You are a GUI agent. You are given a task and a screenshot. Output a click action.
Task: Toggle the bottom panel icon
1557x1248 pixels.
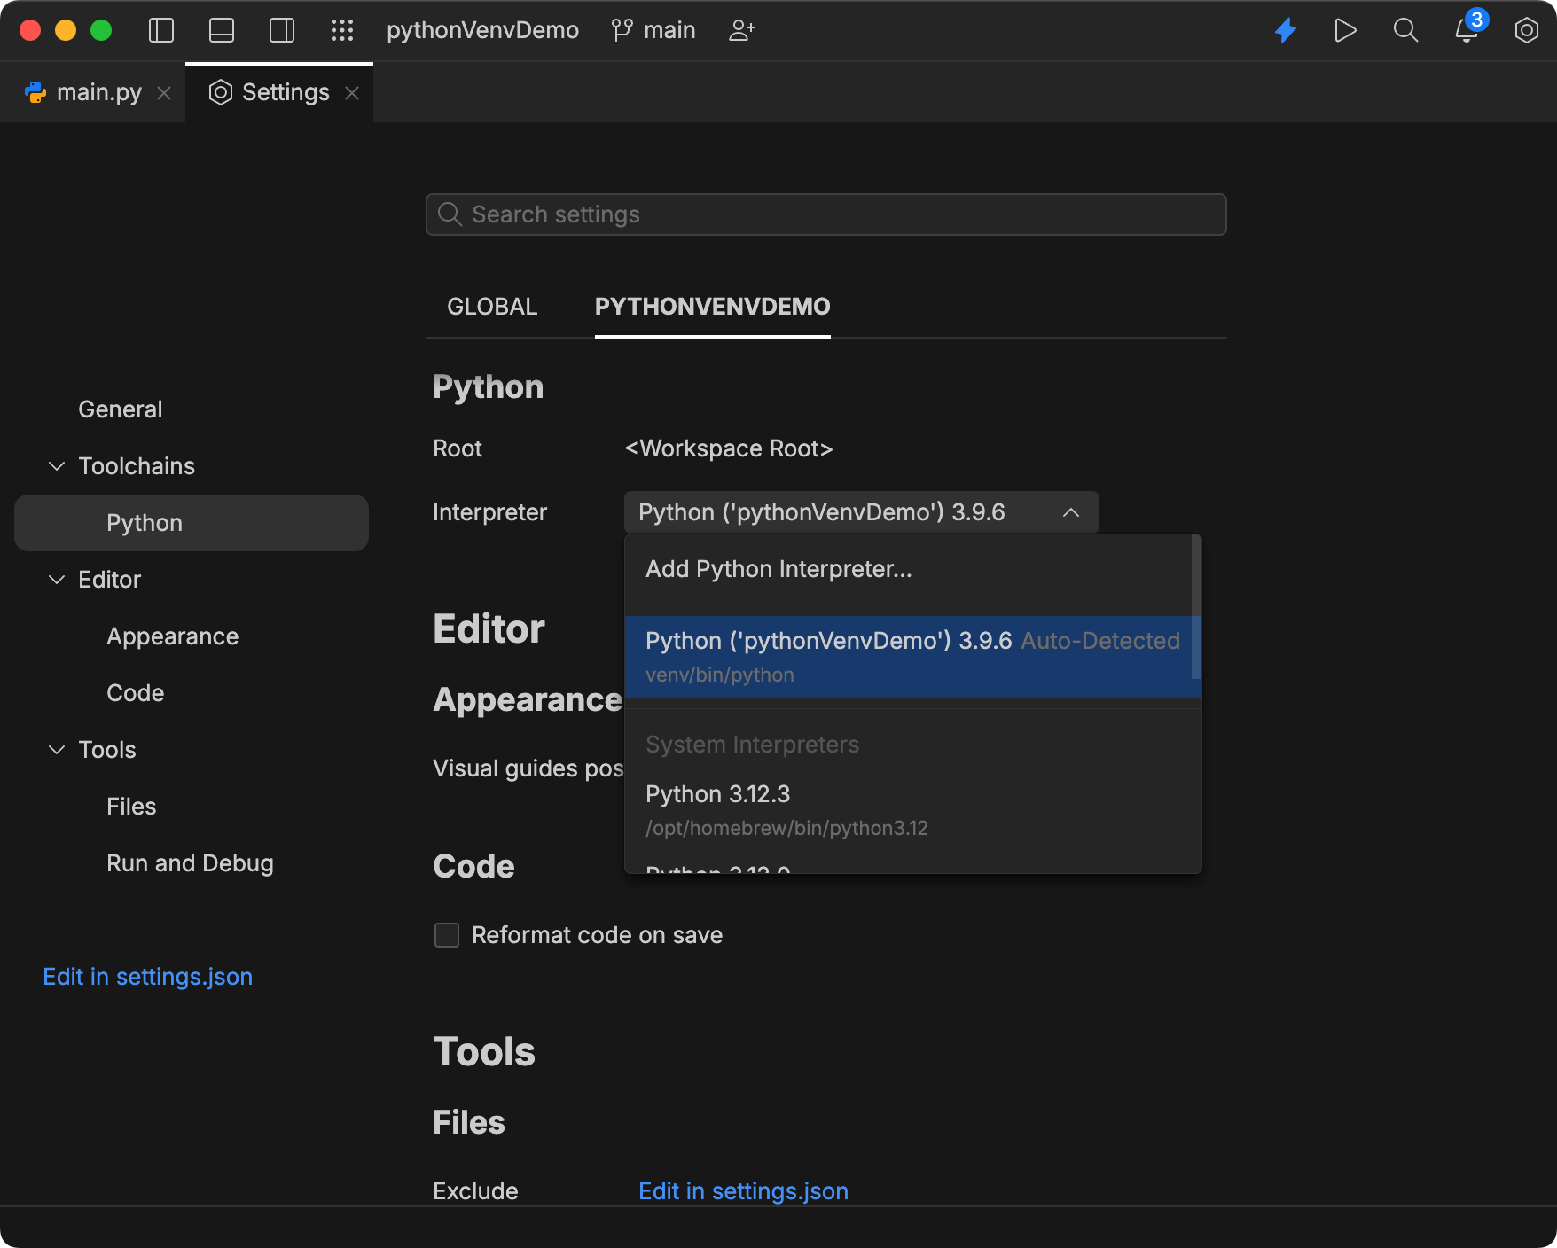pos(222,30)
